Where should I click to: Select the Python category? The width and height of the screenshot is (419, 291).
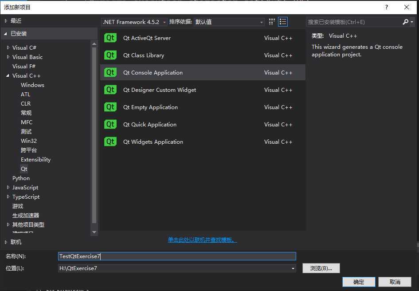21,178
